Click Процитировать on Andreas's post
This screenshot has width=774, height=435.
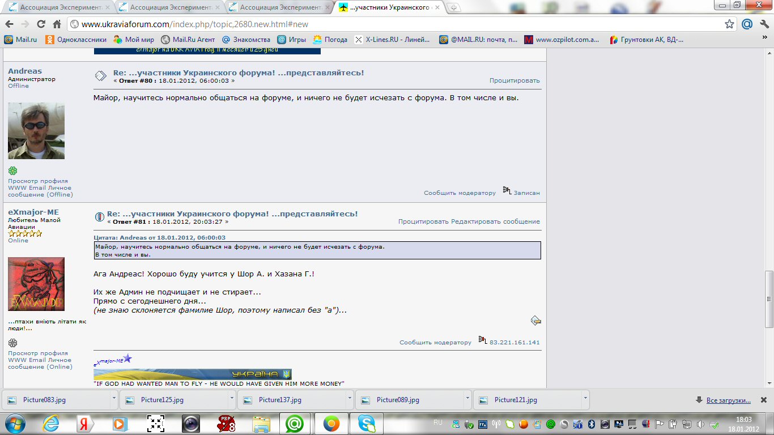click(x=514, y=80)
